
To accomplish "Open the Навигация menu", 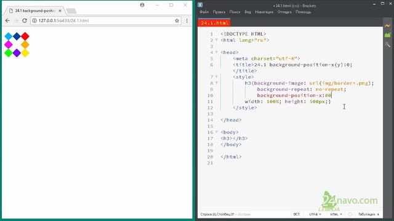I will (x=264, y=12).
